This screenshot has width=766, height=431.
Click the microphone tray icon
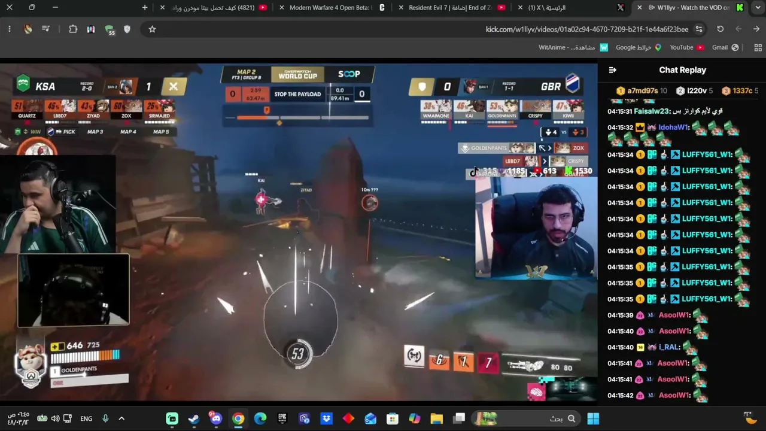[105, 418]
